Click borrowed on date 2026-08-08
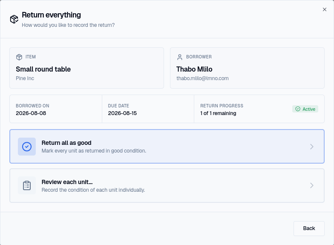The height and width of the screenshot is (245, 334). point(31,113)
